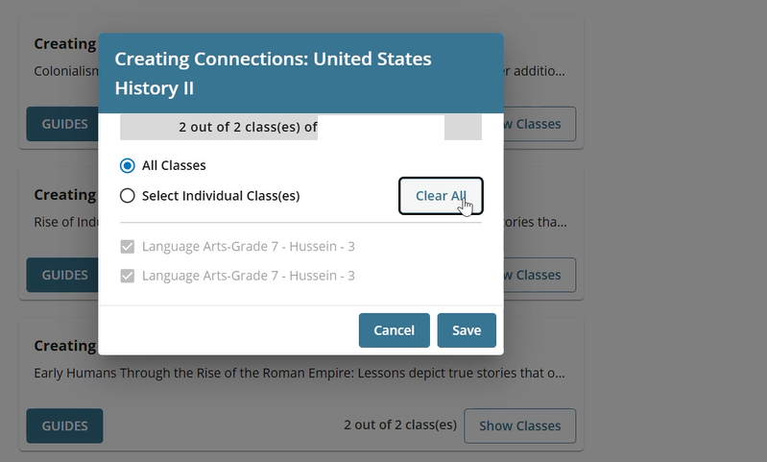Select the All Classes radio button
767x462 pixels.
128,165
